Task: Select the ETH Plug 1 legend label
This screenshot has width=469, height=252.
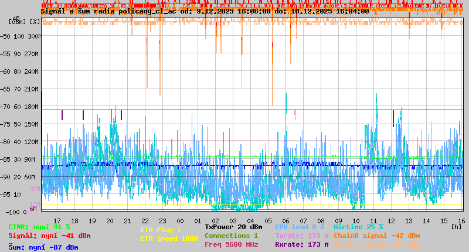Action: 161,230
